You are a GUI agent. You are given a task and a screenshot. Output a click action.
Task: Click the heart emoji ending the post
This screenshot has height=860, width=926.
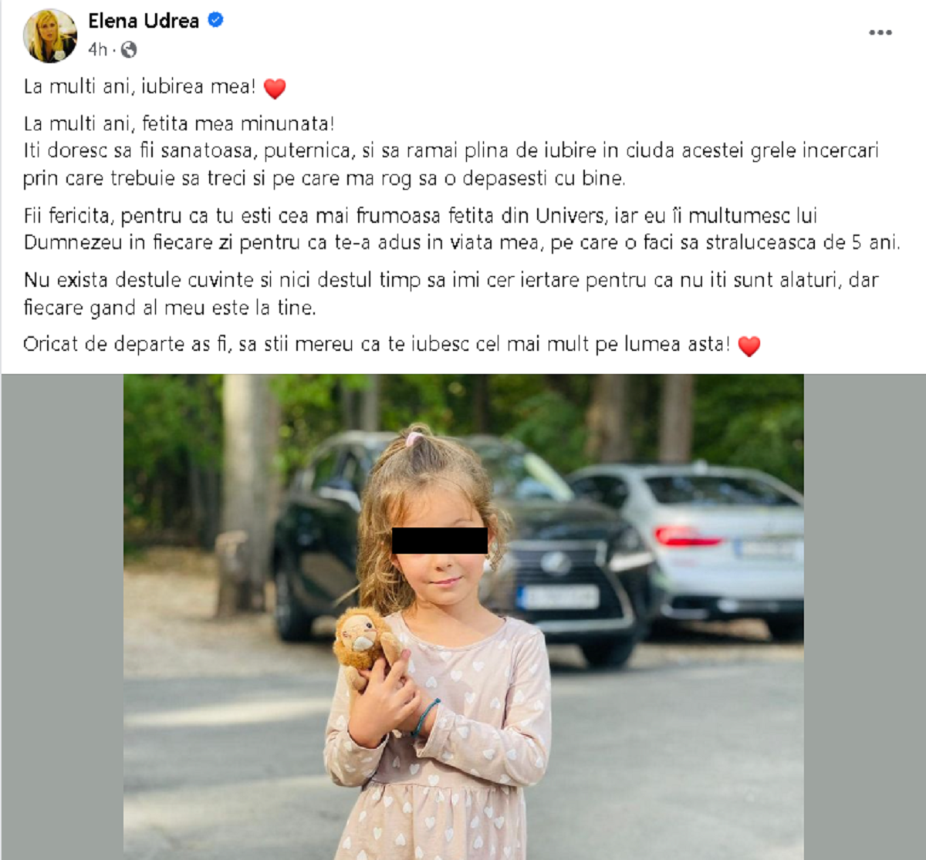click(x=749, y=346)
